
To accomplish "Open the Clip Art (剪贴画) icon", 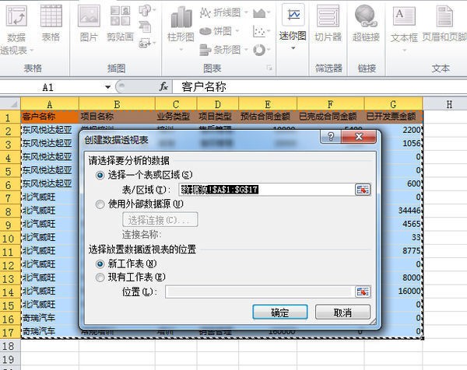I will 120,23.
